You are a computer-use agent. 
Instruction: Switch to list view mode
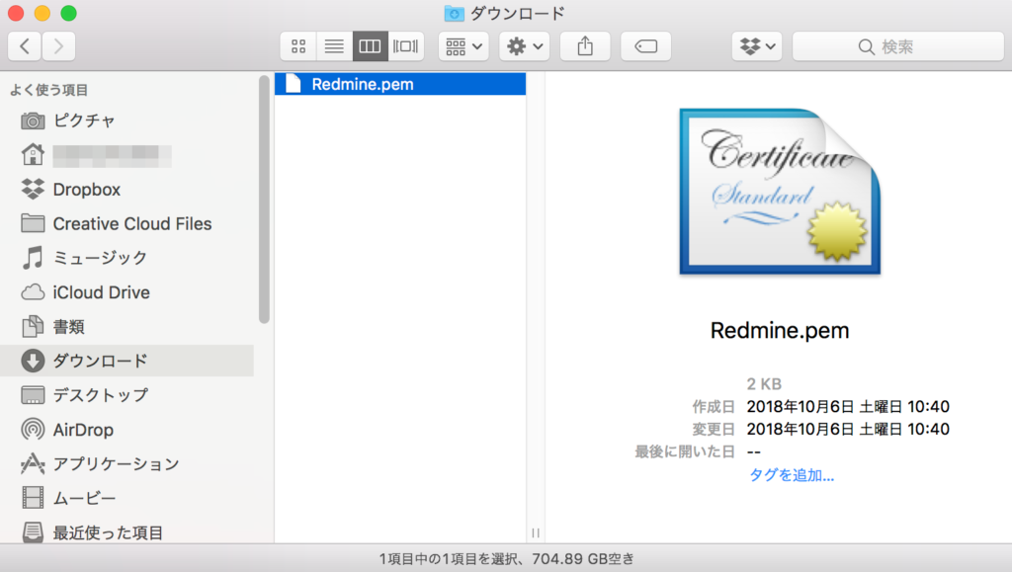[334, 45]
